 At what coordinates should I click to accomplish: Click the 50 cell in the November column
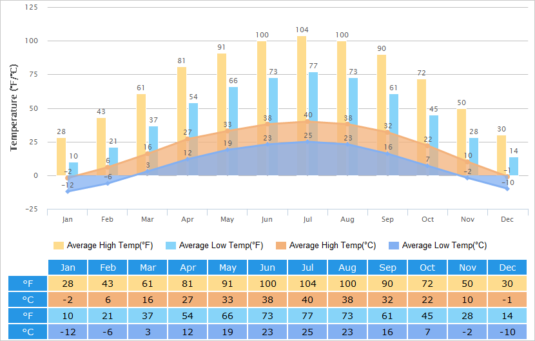click(467, 284)
